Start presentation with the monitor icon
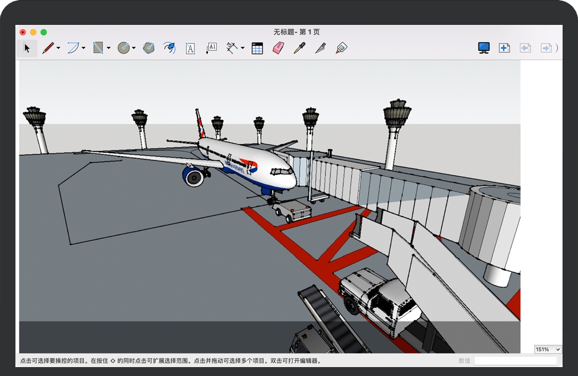The height and width of the screenshot is (376, 578). point(484,48)
